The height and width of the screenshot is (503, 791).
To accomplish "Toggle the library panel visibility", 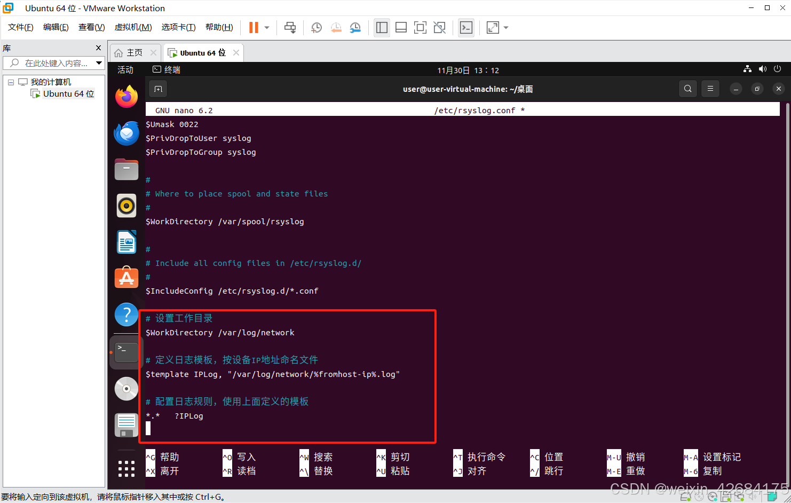I will pyautogui.click(x=382, y=27).
